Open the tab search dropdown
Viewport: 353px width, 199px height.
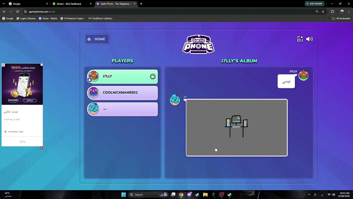[x=4, y=4]
